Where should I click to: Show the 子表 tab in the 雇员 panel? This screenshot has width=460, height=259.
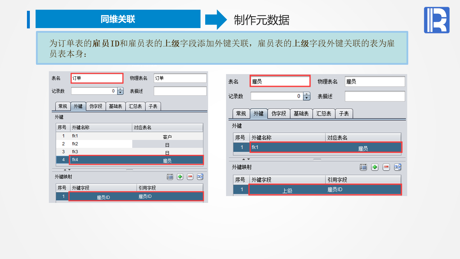pos(344,114)
